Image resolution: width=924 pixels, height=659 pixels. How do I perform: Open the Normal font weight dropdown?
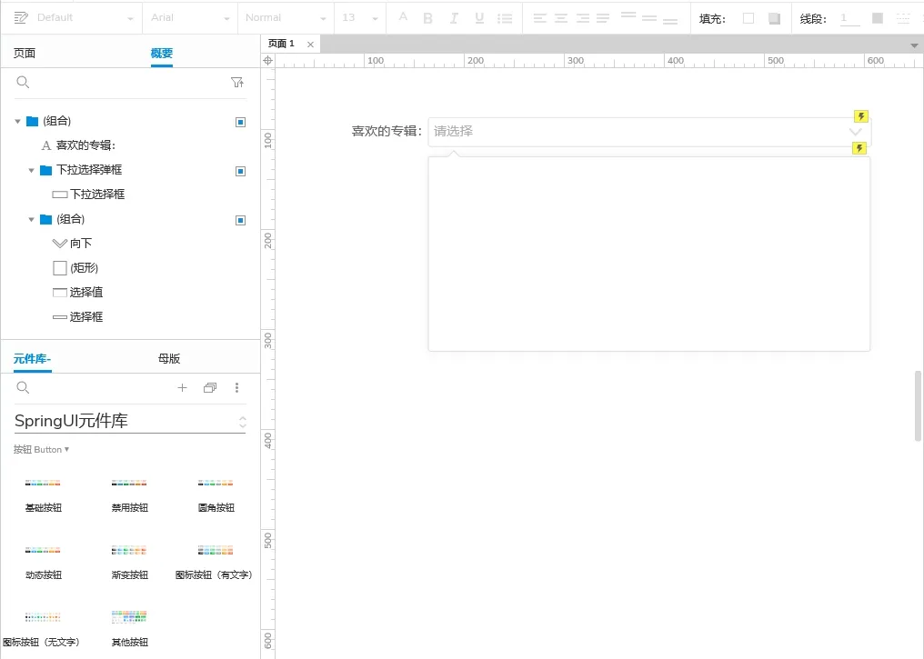click(x=286, y=17)
